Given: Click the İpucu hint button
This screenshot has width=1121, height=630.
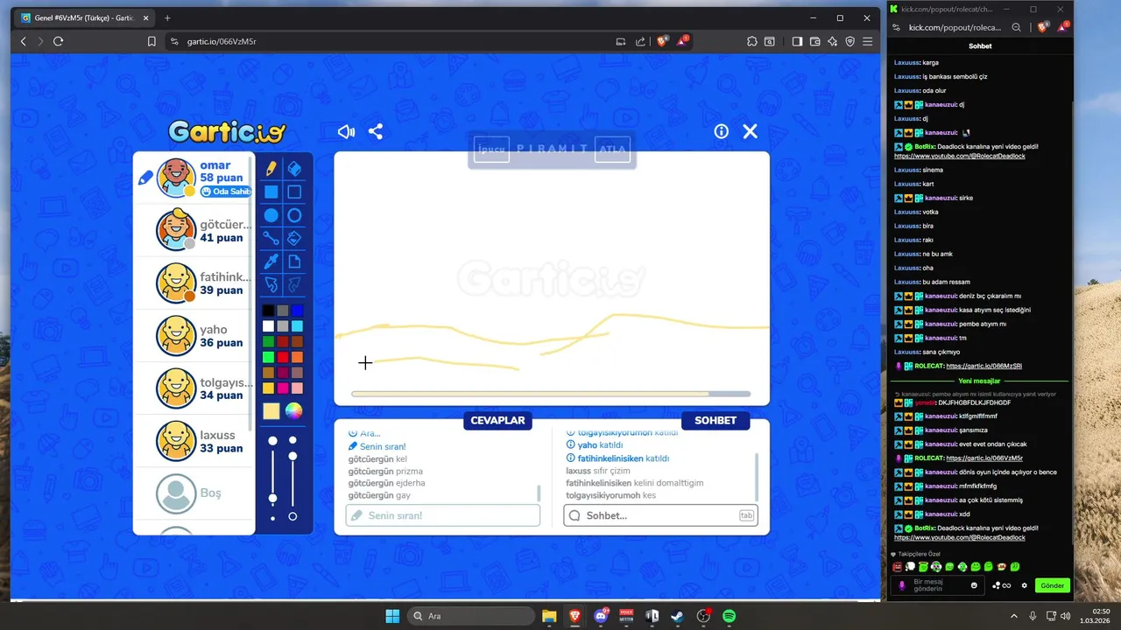Looking at the screenshot, I should pos(491,149).
